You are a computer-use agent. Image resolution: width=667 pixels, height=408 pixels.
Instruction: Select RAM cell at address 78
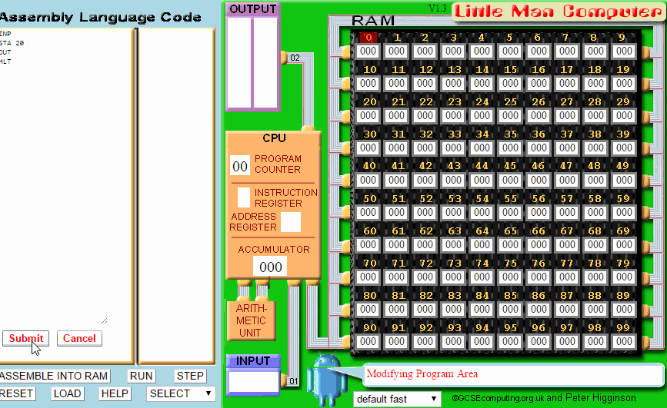(595, 277)
